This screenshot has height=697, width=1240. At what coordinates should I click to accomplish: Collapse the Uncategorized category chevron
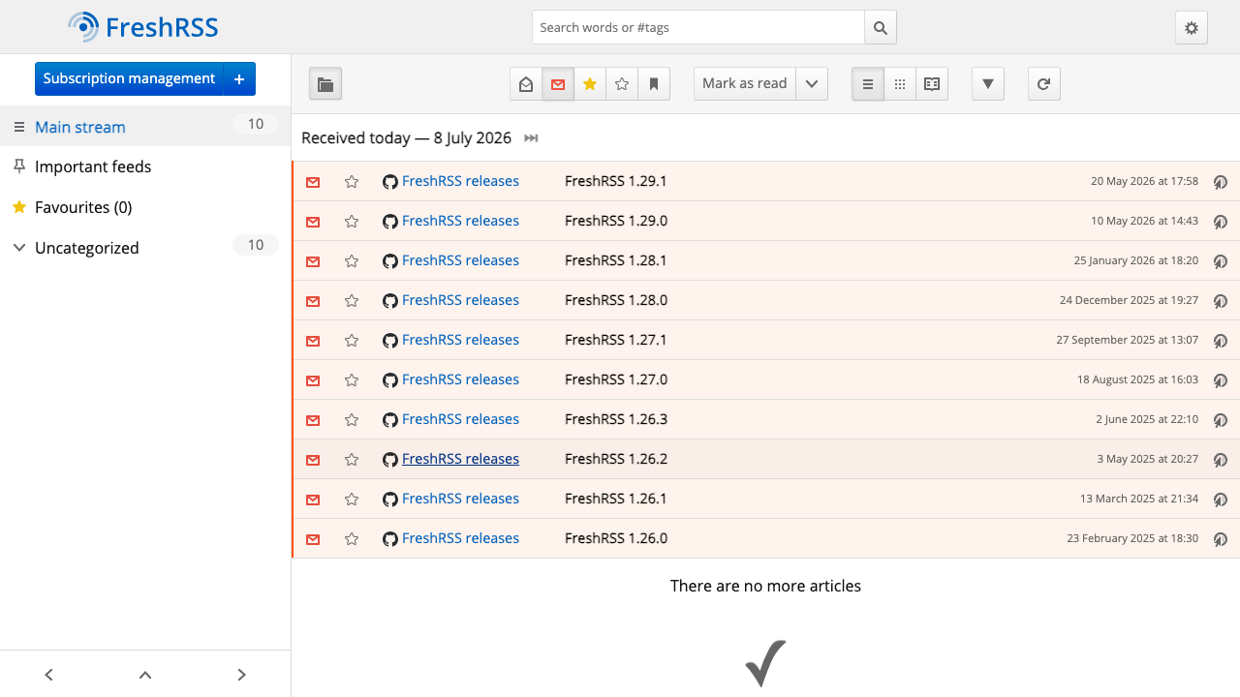[18, 248]
